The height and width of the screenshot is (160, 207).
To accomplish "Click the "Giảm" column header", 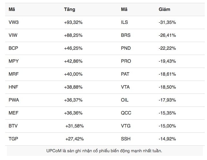I will tap(164, 9).
